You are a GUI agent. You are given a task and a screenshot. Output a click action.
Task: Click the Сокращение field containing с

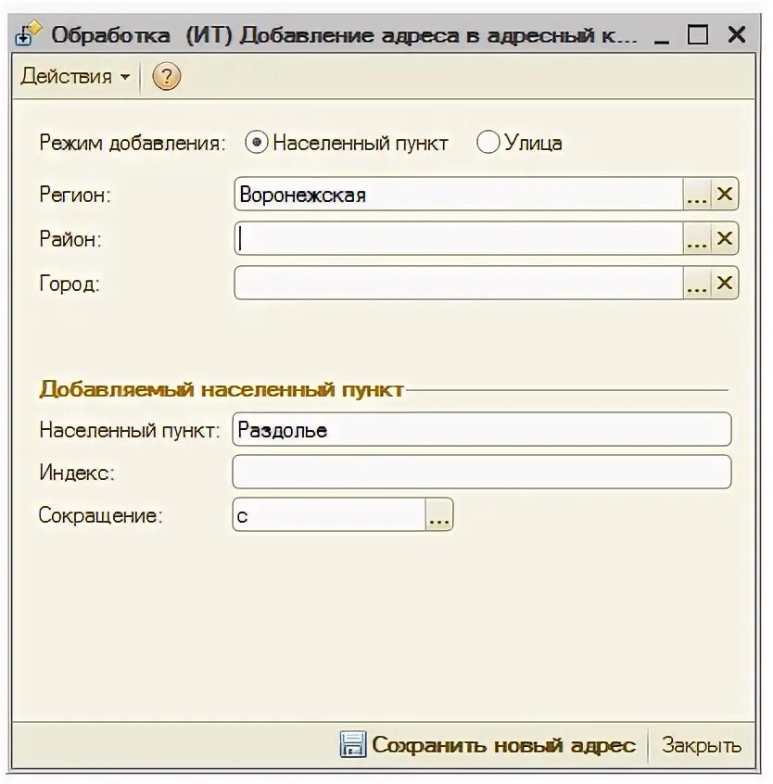click(x=330, y=514)
